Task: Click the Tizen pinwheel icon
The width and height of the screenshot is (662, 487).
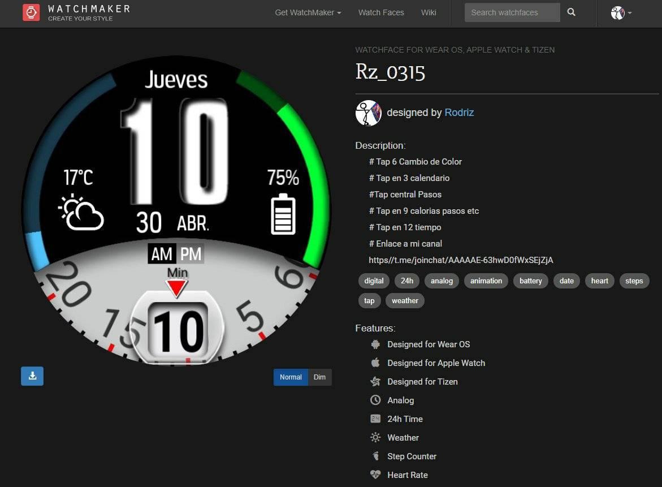Action: 375,381
